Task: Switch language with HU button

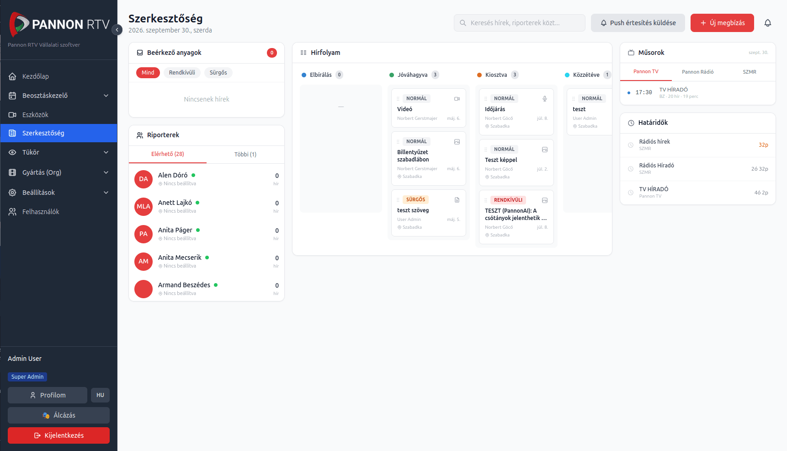Action: [x=100, y=395]
